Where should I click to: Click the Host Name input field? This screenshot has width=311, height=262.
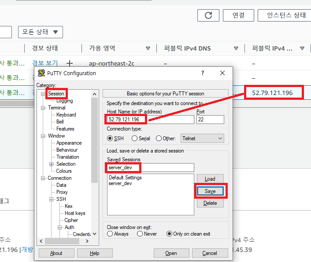tap(150, 120)
